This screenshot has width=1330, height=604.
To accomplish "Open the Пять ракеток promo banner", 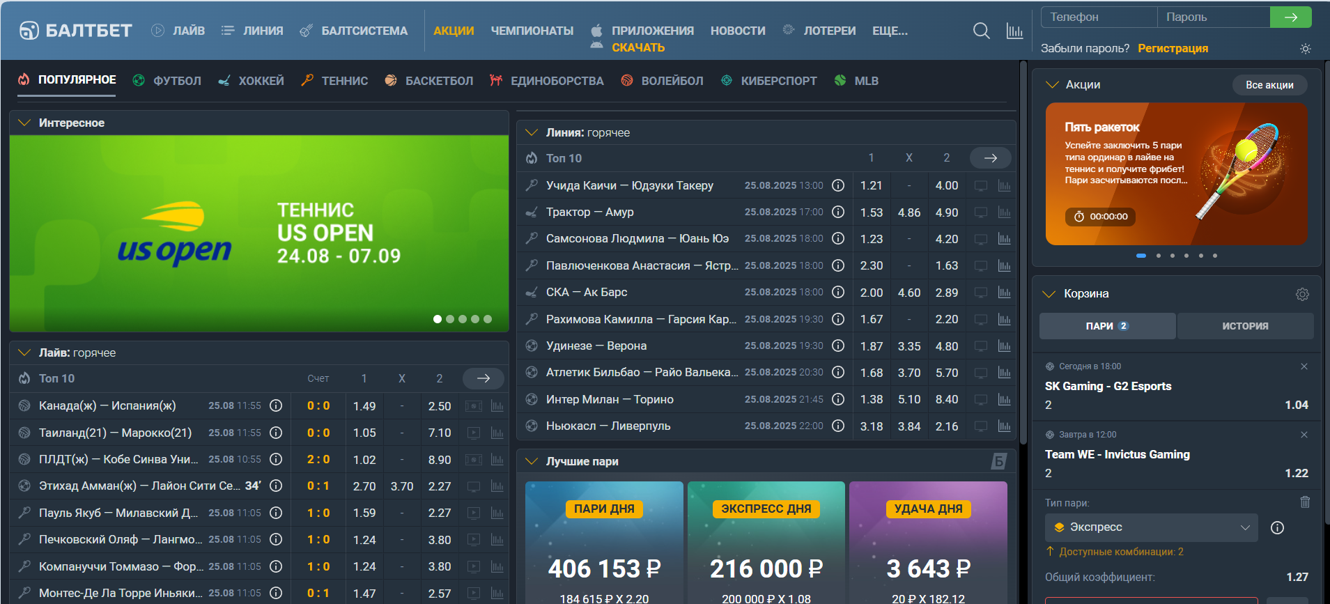I will (1176, 173).
